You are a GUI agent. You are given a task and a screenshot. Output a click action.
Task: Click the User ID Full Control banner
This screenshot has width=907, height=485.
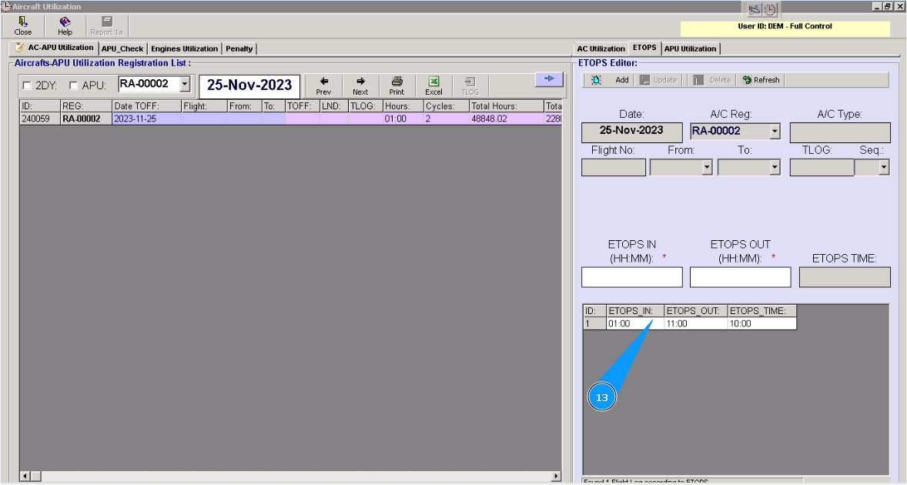coord(785,29)
